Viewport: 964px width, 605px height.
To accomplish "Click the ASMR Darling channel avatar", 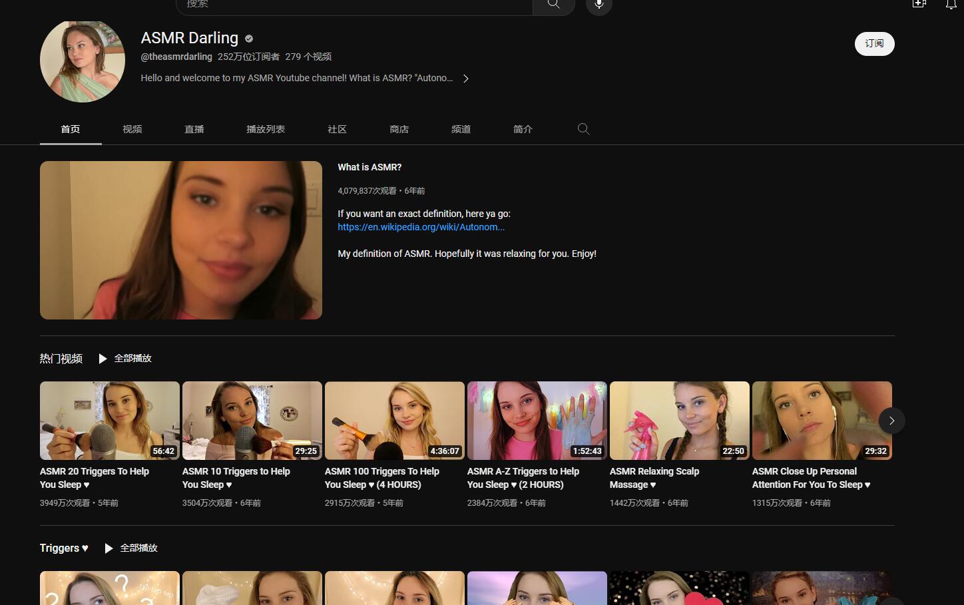I will tap(83, 60).
